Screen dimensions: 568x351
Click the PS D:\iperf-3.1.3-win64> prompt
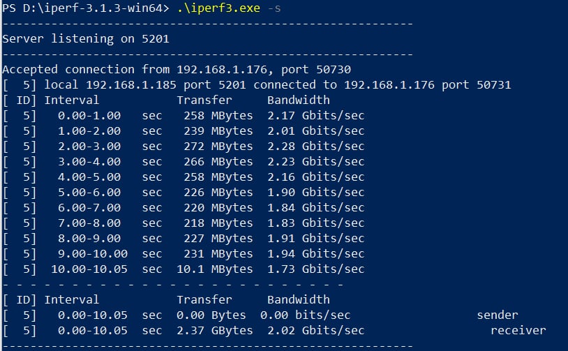(x=85, y=8)
